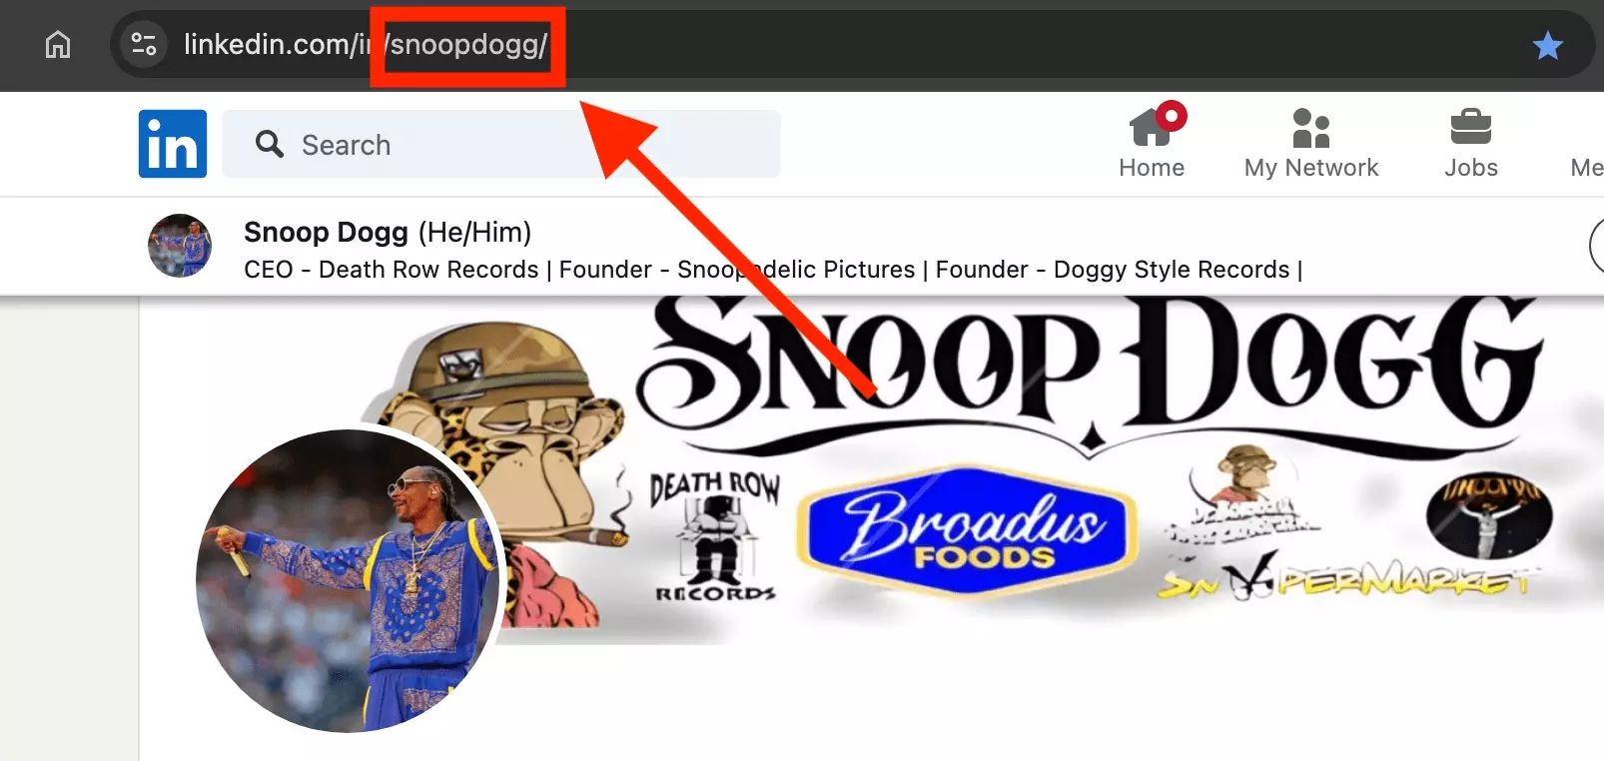
Task: Open the LinkedIn logo home link
Action: pyautogui.click(x=173, y=144)
